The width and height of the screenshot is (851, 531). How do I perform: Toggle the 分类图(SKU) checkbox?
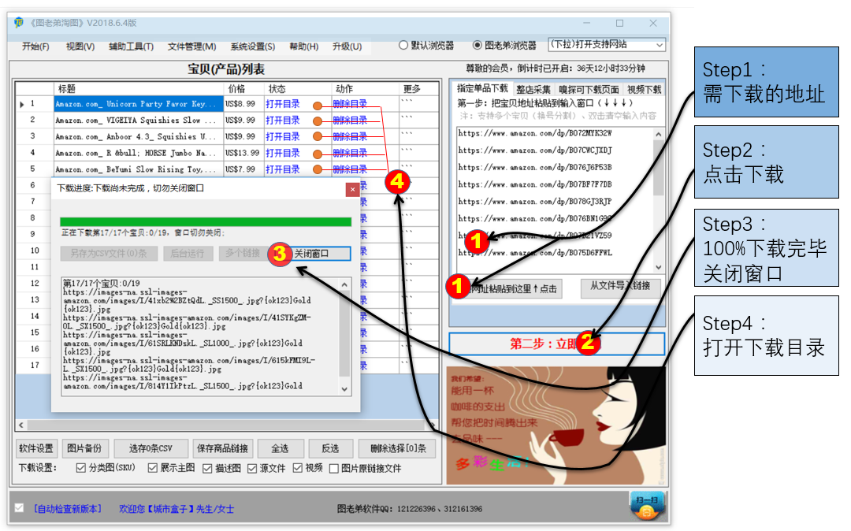coord(81,467)
